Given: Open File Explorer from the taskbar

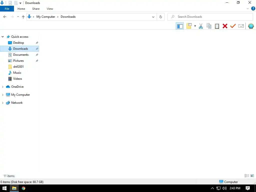Looking at the screenshot, I should 14,188.
